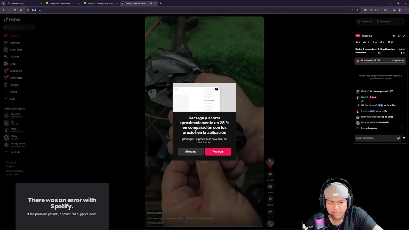
Task: Open the media control icon in toolbar
Action: pos(394,10)
